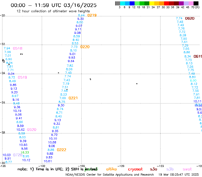Click the wave height value 10.58
Screen dimensions: 202x177
[x=52, y=142]
